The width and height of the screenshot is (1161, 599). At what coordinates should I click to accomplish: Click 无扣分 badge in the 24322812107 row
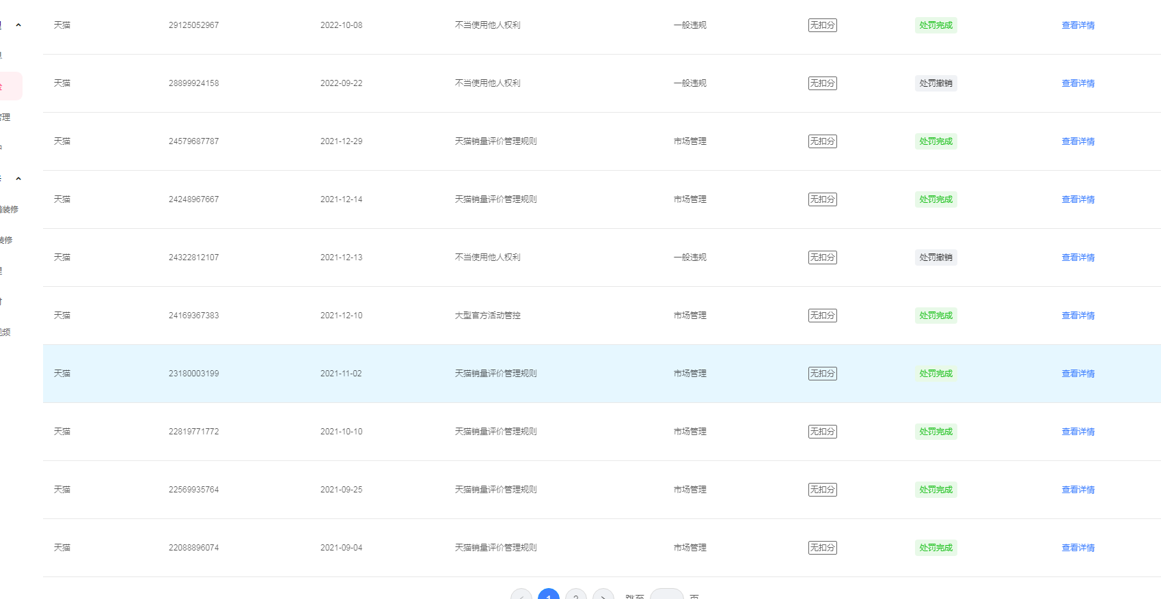tap(822, 257)
